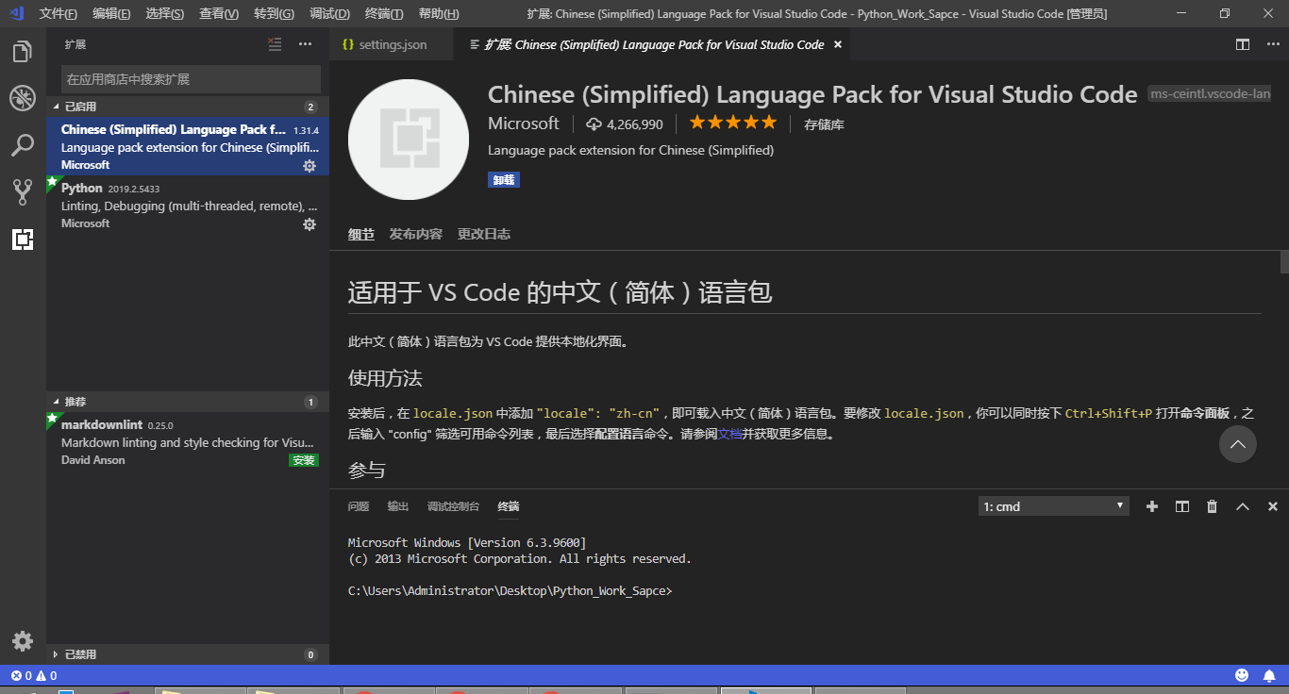
Task: Open the Microsoft publisher link
Action: click(x=524, y=124)
